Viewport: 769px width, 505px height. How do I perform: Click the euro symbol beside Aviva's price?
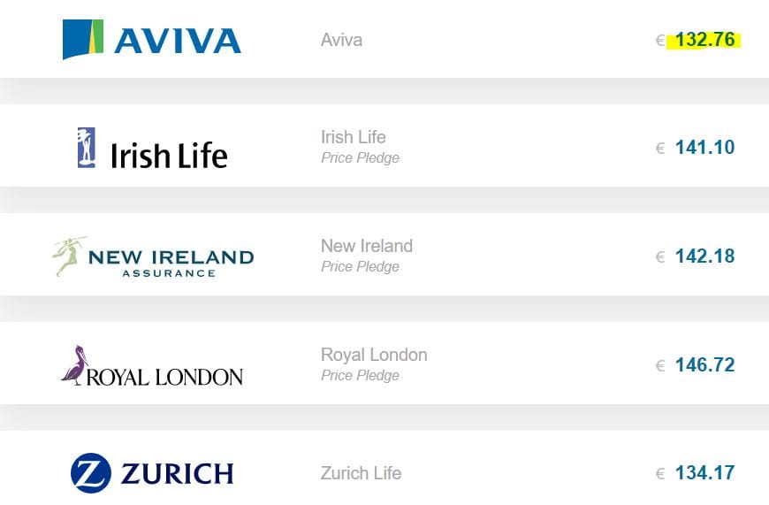(659, 41)
